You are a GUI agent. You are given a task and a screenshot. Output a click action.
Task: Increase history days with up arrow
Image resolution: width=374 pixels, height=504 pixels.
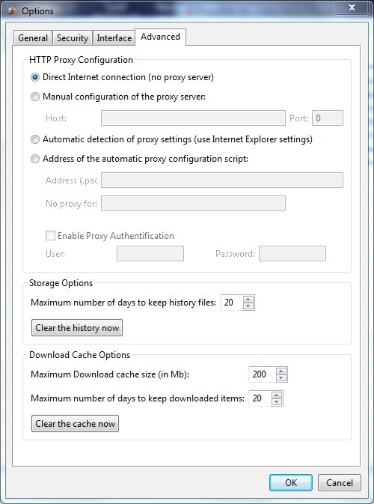(x=248, y=299)
